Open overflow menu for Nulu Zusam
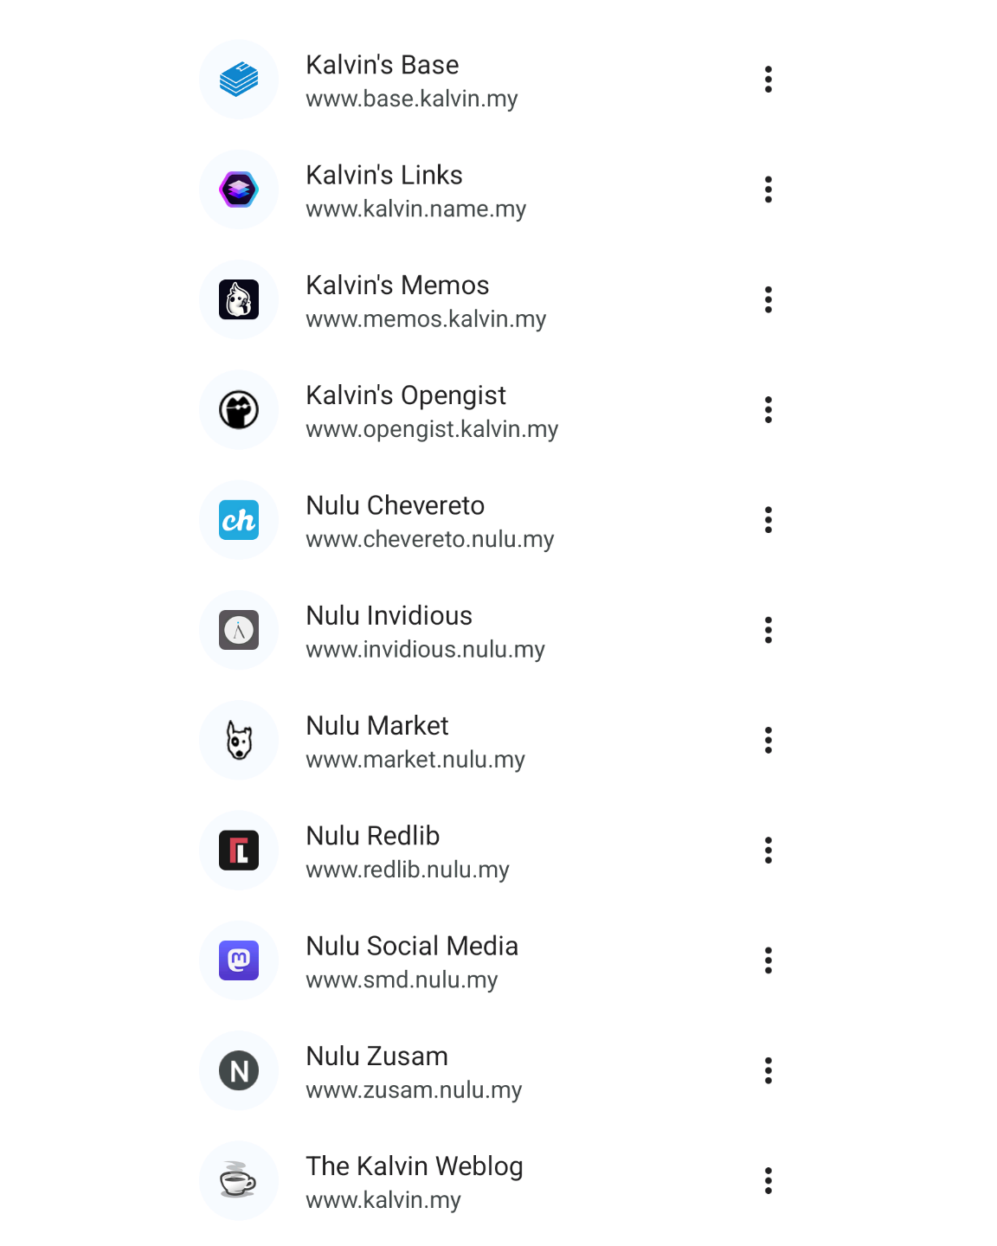997x1246 pixels. pos(768,1070)
